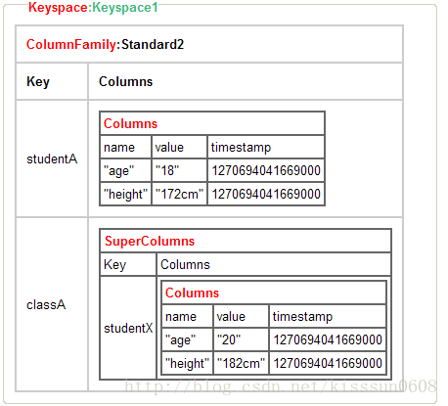Open the blog.csdn.net watermark URL

coord(281,386)
